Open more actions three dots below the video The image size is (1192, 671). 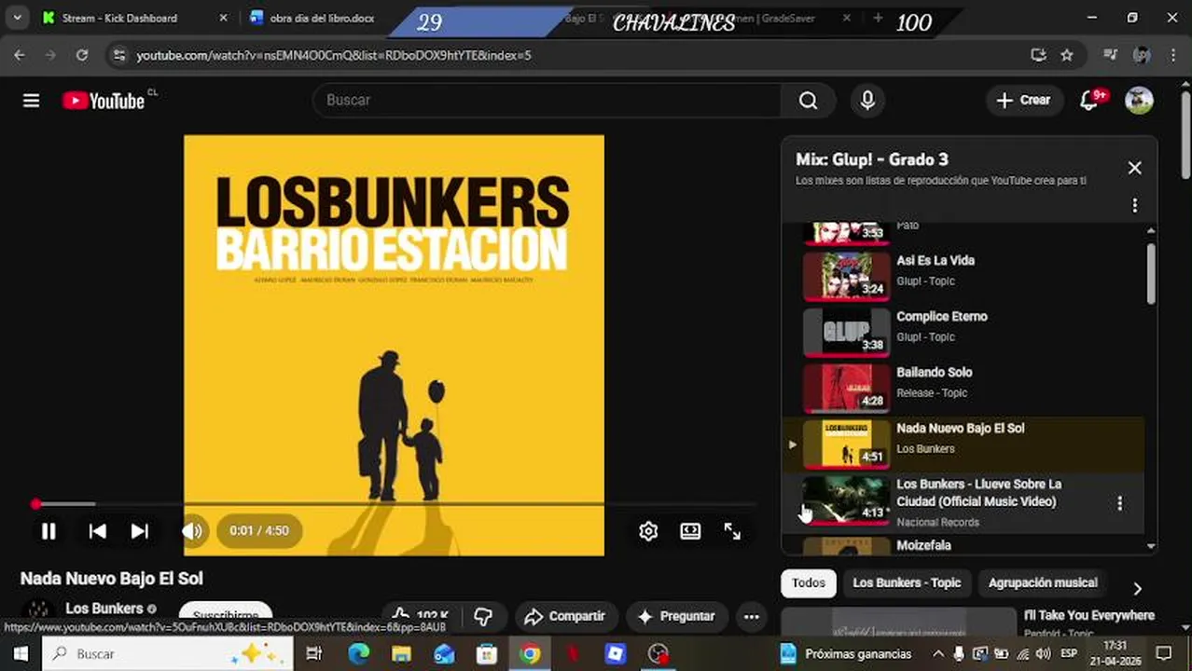tap(751, 616)
